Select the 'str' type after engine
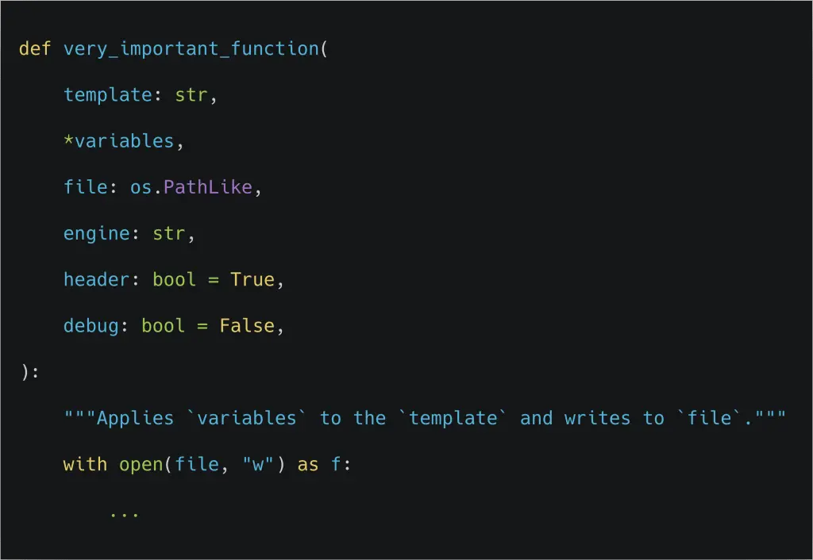Viewport: 813px width, 560px height. (x=168, y=233)
